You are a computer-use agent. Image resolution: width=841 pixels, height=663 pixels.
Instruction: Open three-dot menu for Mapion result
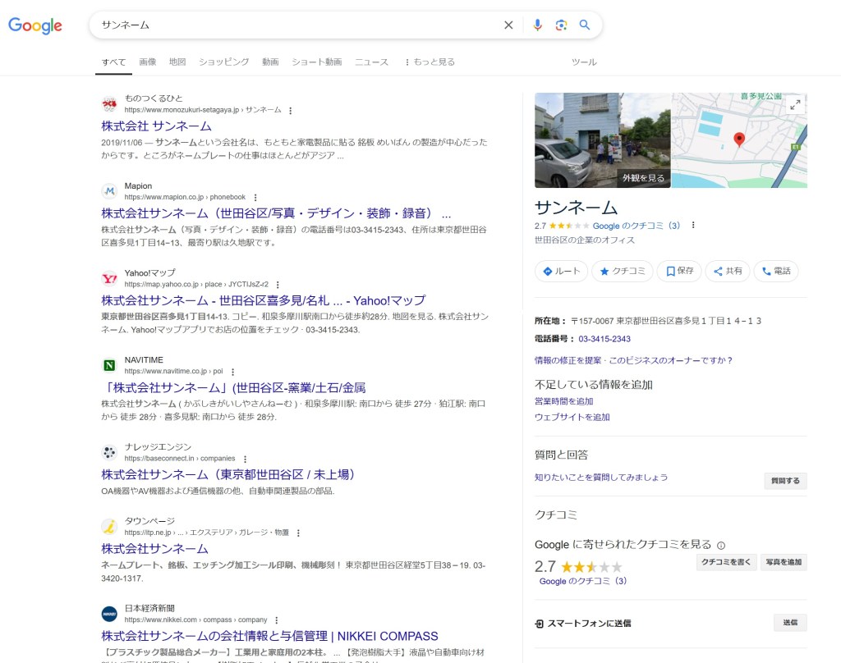click(255, 198)
